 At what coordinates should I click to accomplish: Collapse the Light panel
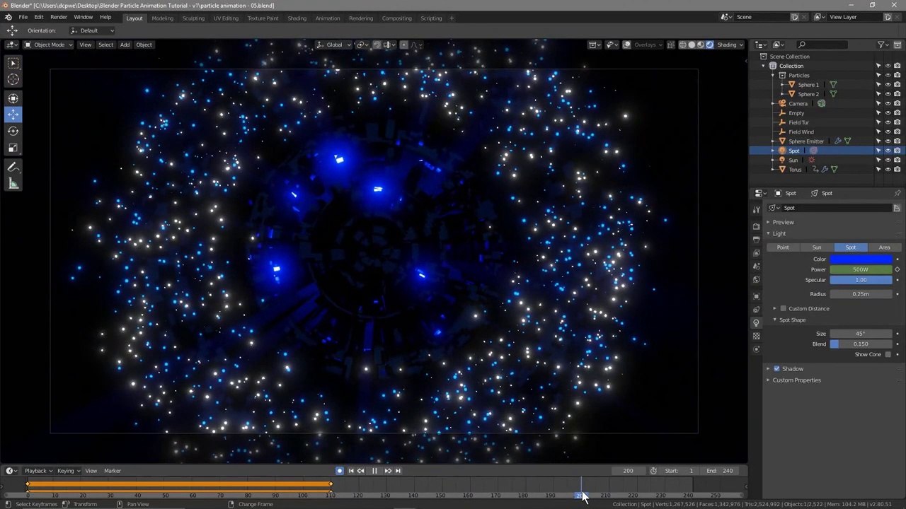(x=779, y=233)
